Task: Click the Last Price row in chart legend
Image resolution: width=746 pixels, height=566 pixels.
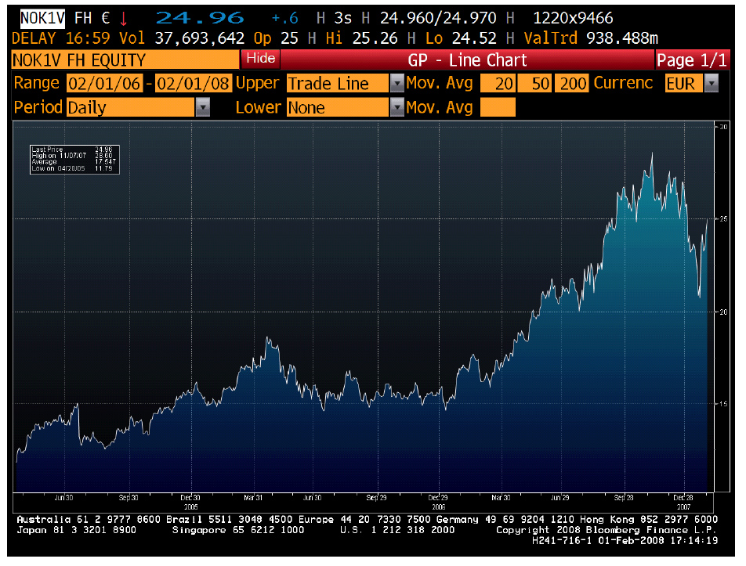Action: pos(72,150)
